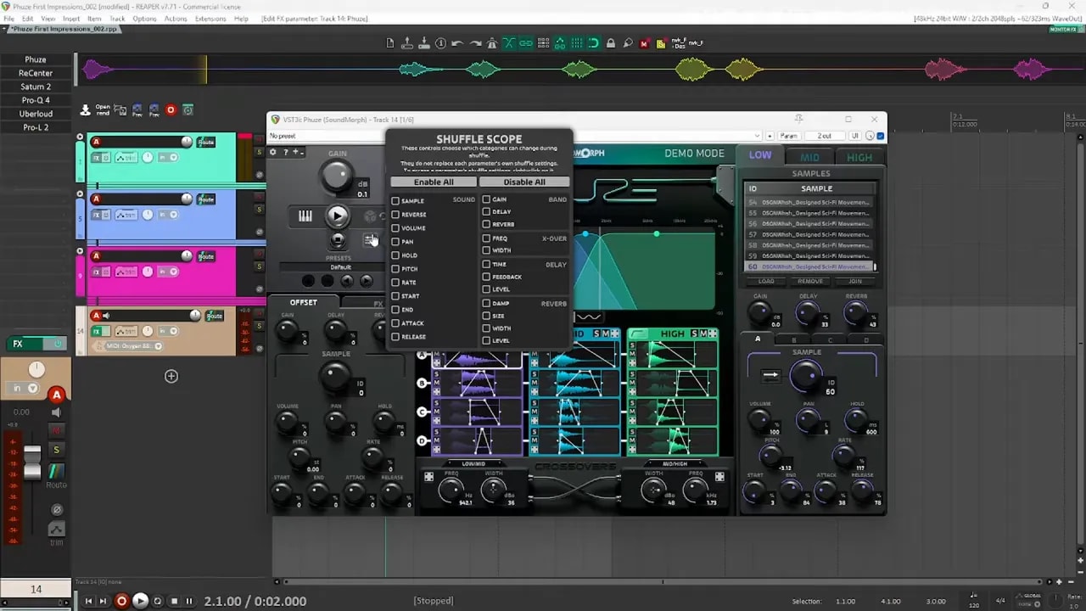Click sample arrow icon in LOW panel
The image size is (1086, 611).
point(770,374)
